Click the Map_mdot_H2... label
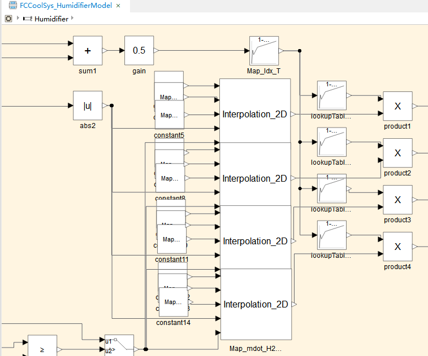428x356 pixels. (x=255, y=349)
